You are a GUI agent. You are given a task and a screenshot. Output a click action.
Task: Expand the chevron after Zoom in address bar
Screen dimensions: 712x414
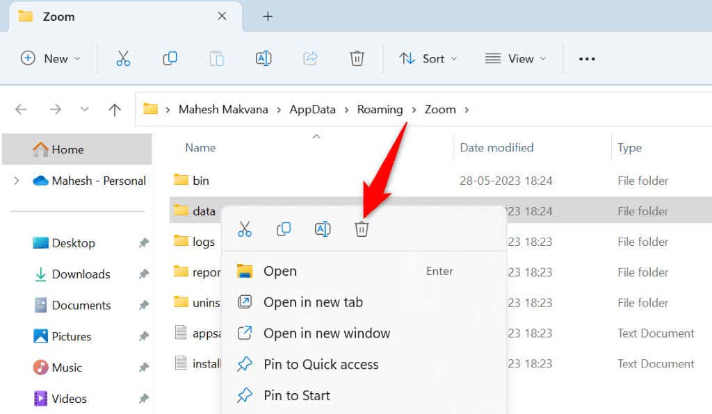(x=467, y=110)
